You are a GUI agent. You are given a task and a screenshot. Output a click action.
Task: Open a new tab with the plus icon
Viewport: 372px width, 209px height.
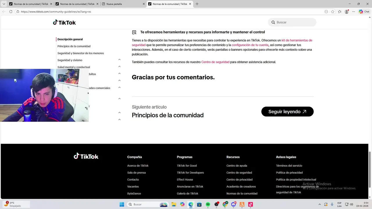pos(197,4)
